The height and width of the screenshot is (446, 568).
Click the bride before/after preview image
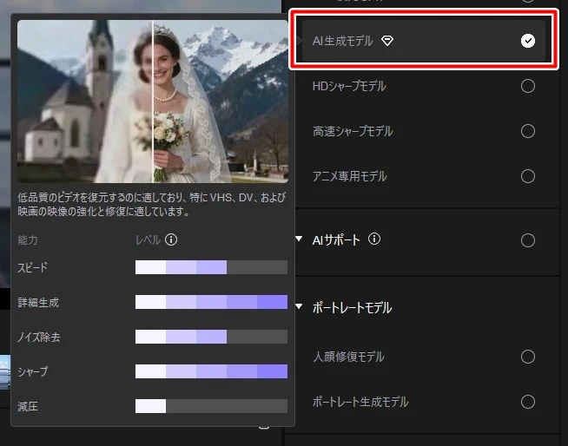[153, 102]
